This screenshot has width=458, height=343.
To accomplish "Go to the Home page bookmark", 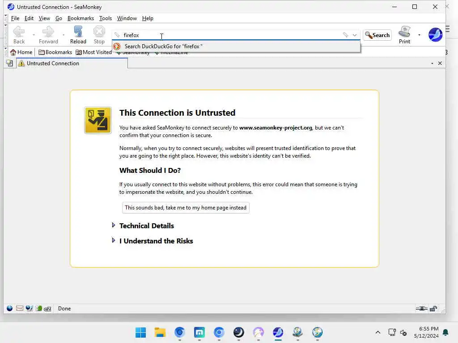I will [21, 52].
